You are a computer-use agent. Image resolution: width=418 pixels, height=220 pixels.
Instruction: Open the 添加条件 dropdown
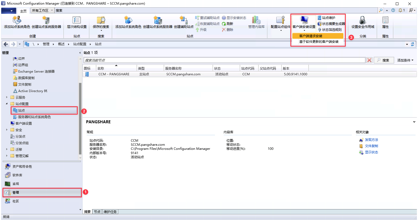pos(405,60)
